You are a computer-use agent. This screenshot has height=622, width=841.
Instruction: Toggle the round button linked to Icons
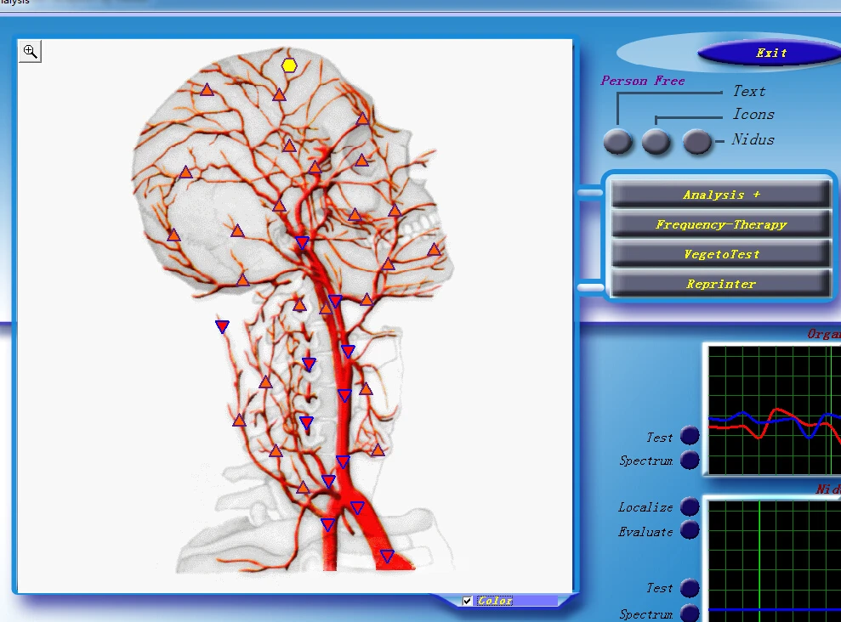coord(656,141)
